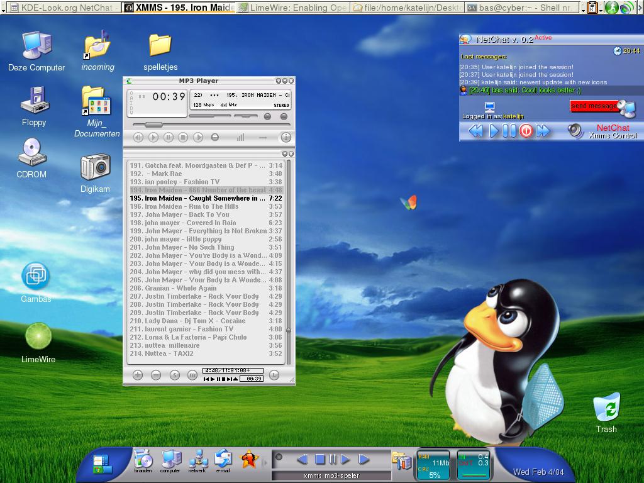
Task: Click NetChat red stop button
Action: 526,131
